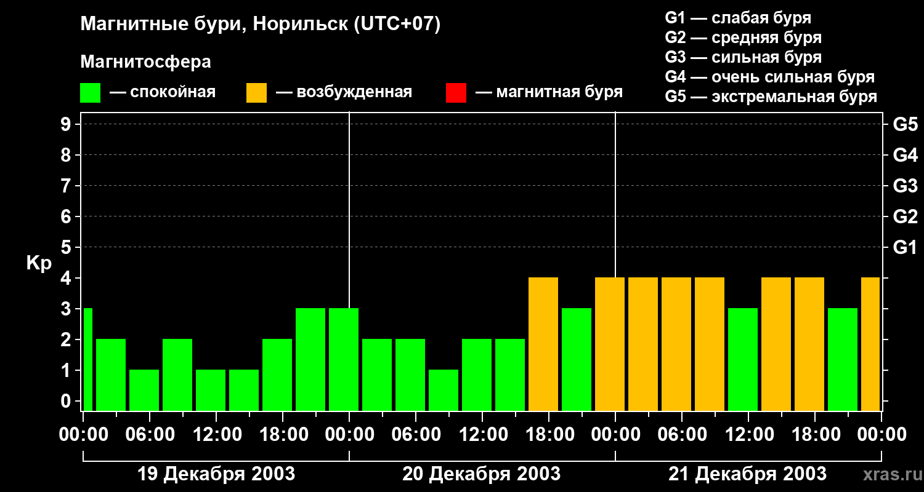The width and height of the screenshot is (924, 492).
Task: Click the 'Магнитосфера' subtitle
Action: (145, 62)
